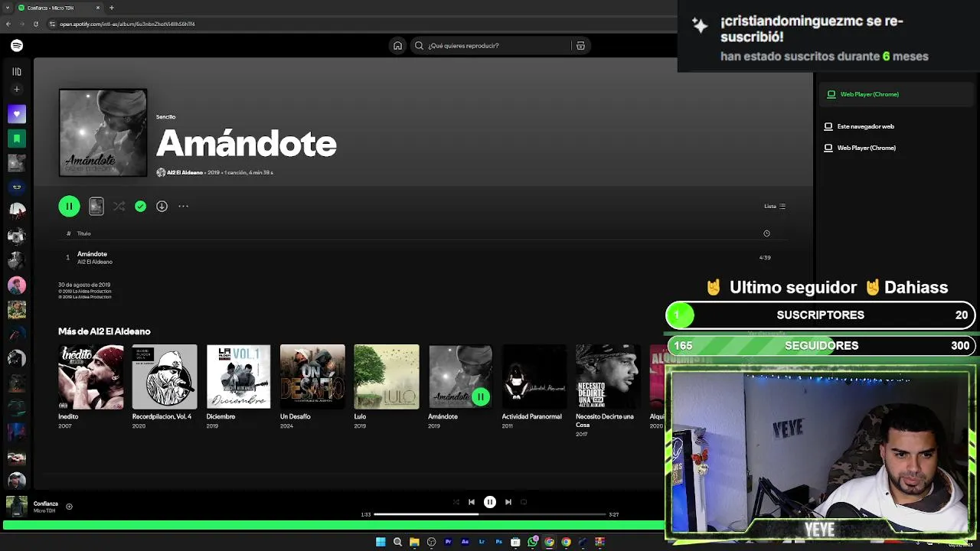
Task: Open Al2 El Aldeano artist link in header
Action: (x=185, y=173)
